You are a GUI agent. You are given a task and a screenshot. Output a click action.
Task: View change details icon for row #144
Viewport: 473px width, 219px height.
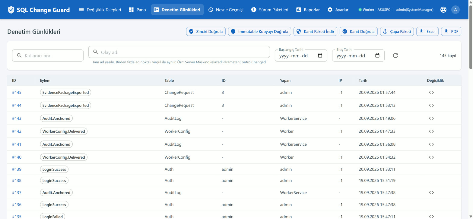(x=431, y=105)
